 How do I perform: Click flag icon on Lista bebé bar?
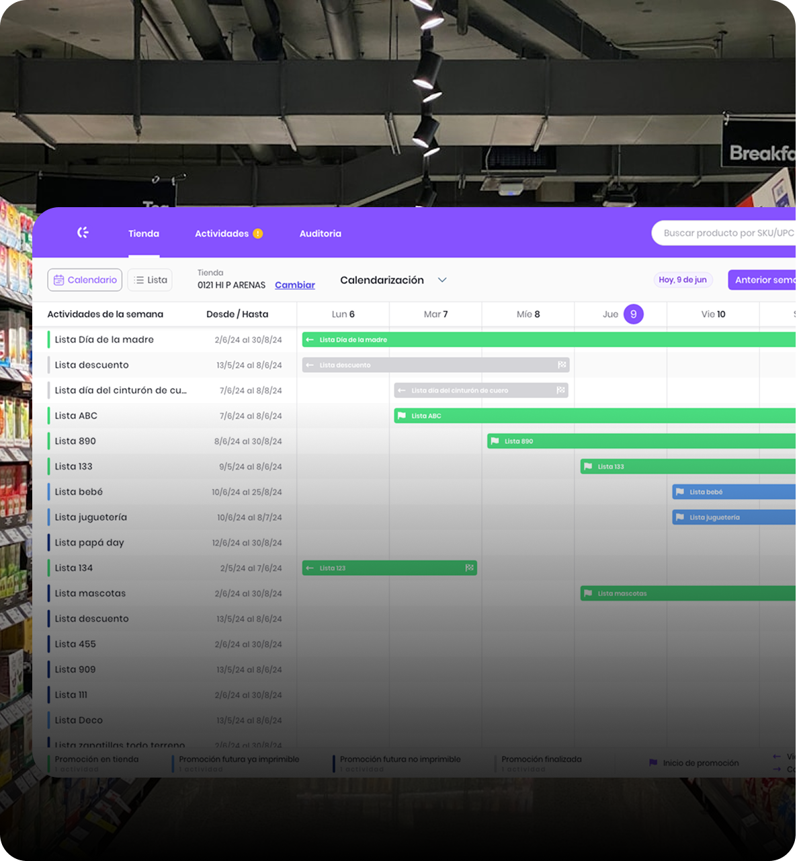(679, 492)
